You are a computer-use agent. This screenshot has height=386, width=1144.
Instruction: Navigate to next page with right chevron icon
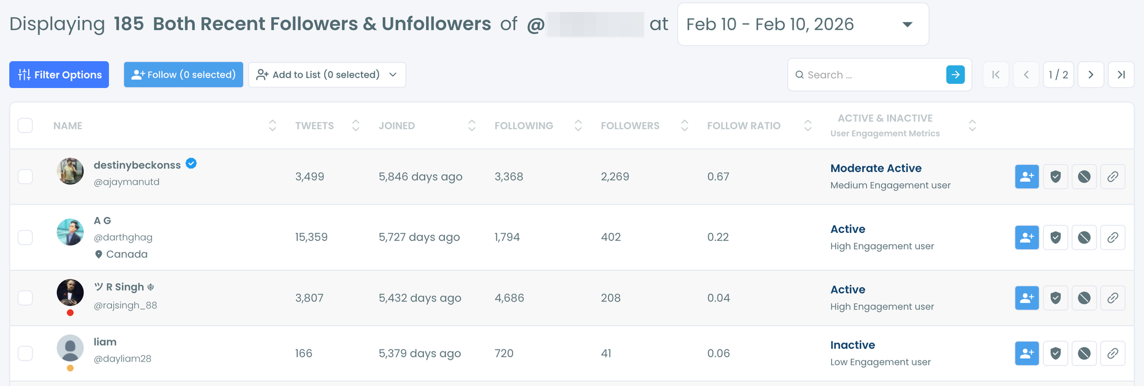1091,74
